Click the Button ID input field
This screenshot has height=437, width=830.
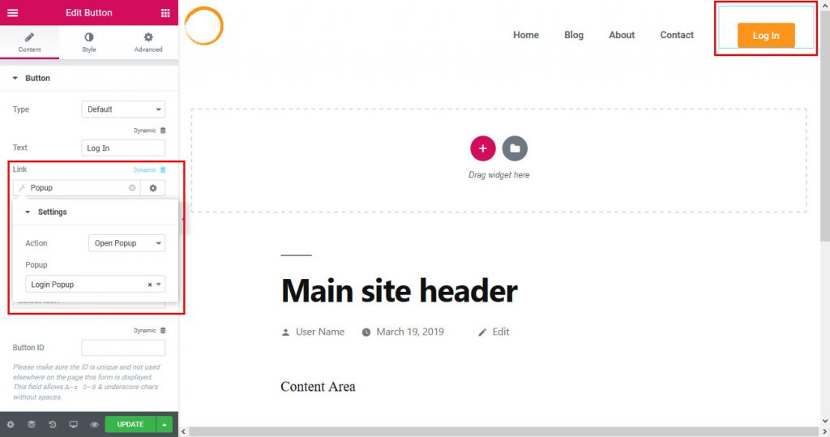(x=123, y=348)
